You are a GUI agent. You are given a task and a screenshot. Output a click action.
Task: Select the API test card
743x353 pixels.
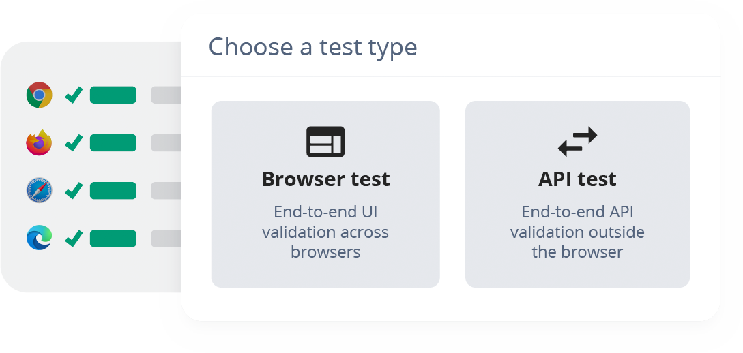[x=577, y=194]
